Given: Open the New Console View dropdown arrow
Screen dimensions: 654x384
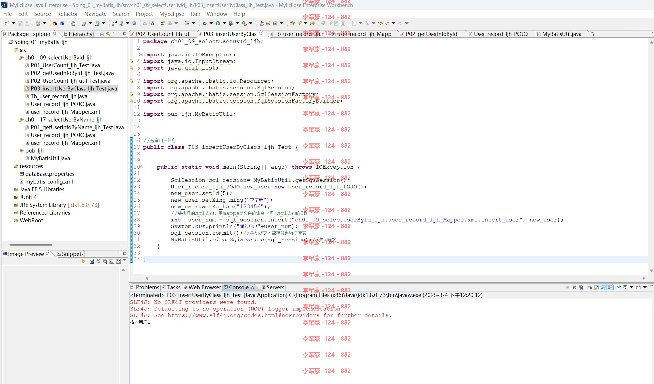Looking at the screenshot, I should click(x=645, y=287).
